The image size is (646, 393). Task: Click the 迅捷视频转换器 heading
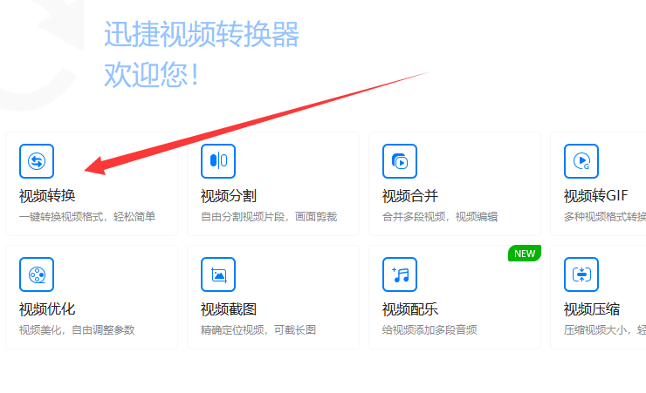pos(202,34)
